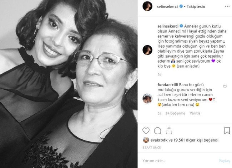Open the three-dot more options menu

pos(227,6)
